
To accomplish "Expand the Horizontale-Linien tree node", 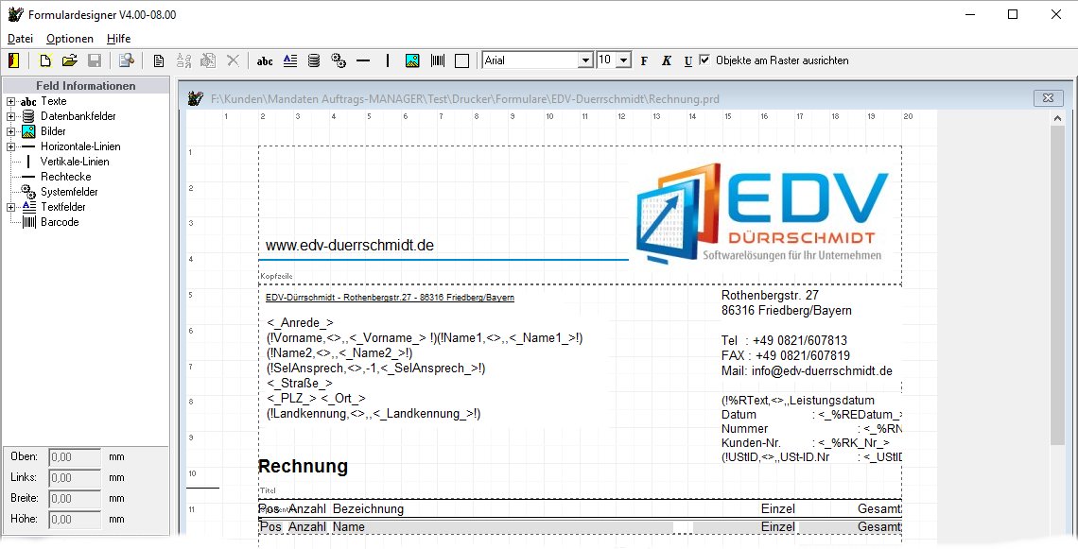I will (x=11, y=146).
